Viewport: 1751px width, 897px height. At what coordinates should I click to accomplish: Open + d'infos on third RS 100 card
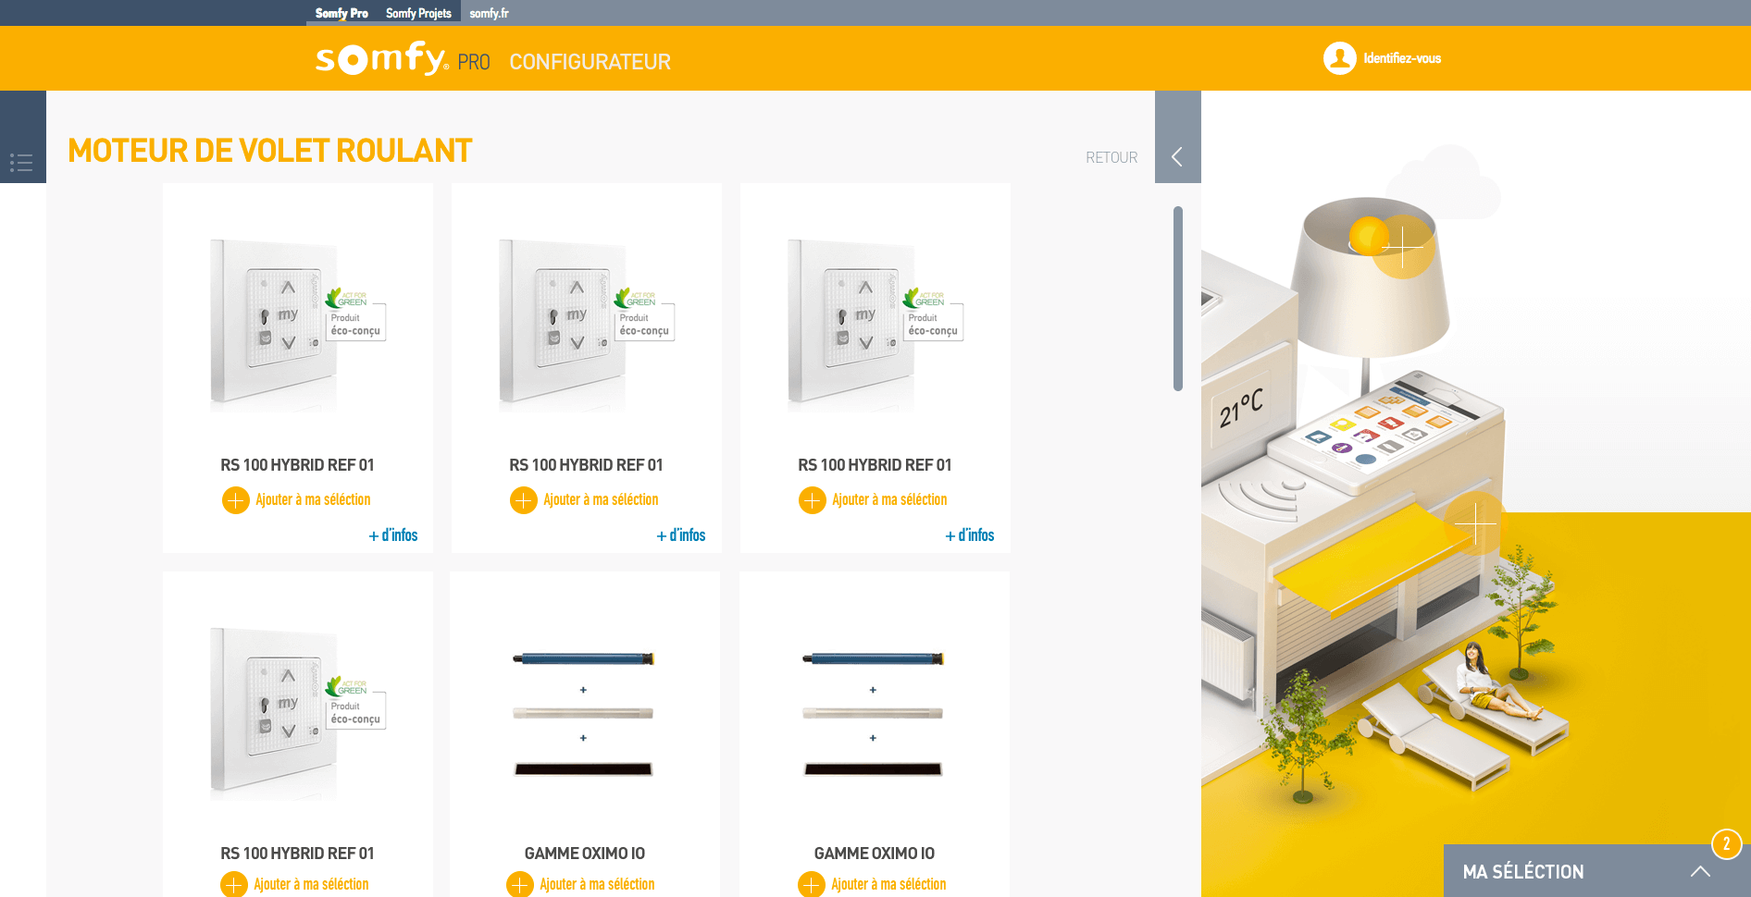click(x=970, y=535)
